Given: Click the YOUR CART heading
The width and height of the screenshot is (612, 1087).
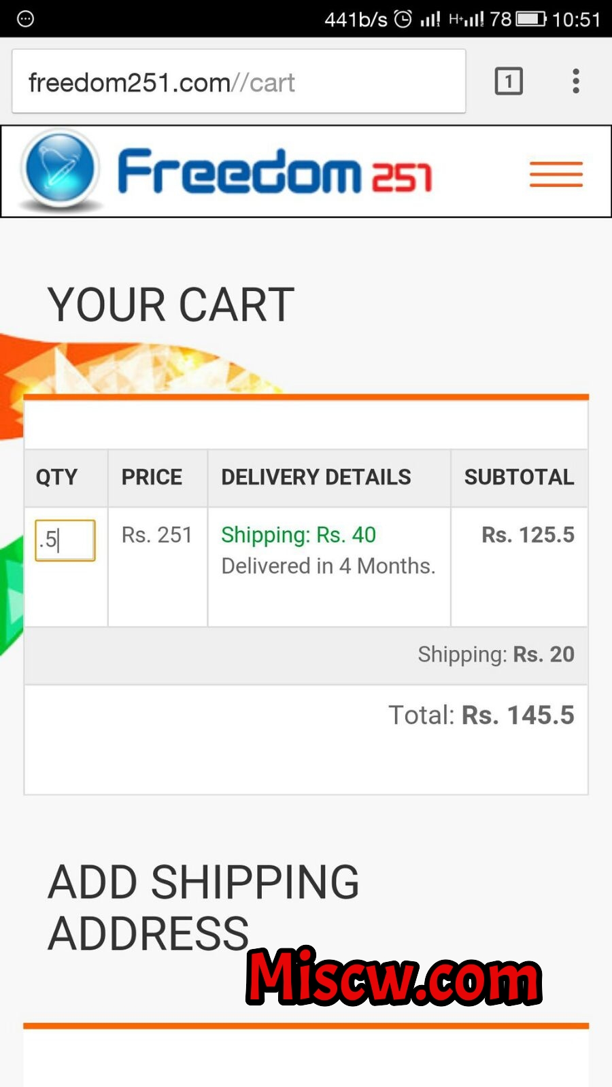Looking at the screenshot, I should click(171, 305).
